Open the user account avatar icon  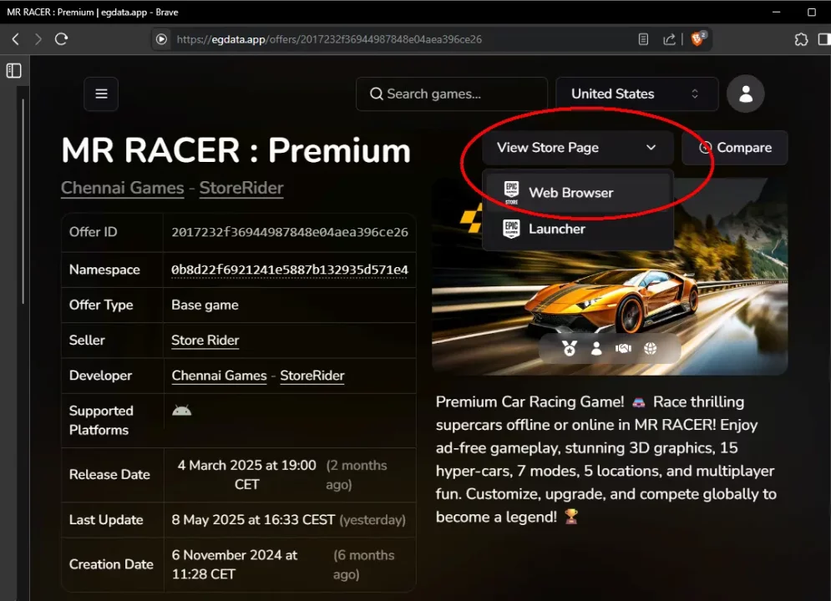pyautogui.click(x=745, y=93)
